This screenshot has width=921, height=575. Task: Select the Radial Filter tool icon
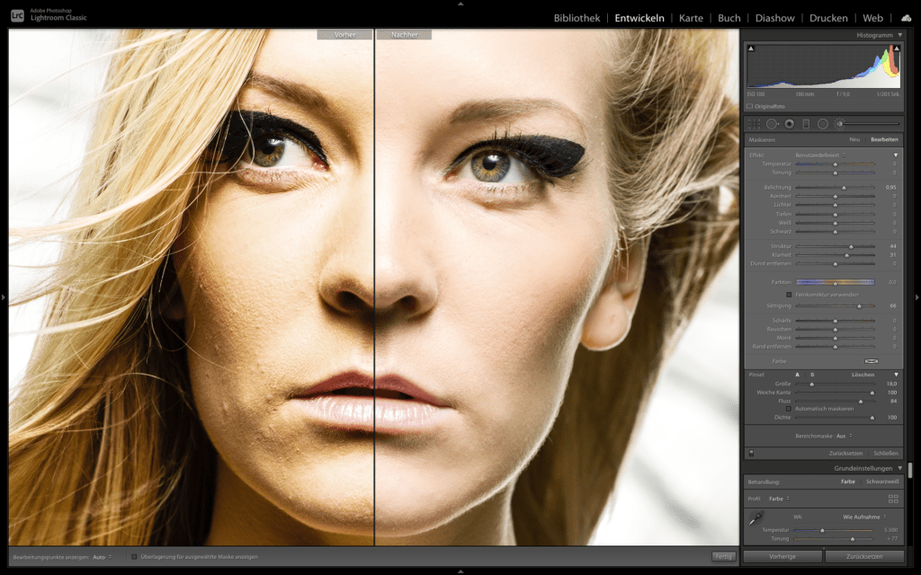point(823,124)
